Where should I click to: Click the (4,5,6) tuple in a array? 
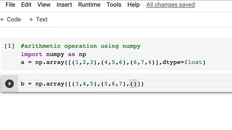click(x=113, y=62)
